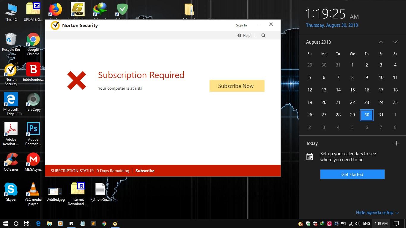This screenshot has width=406, height=228.
Task: Open Sublime Text from taskbar
Action: tap(93, 224)
